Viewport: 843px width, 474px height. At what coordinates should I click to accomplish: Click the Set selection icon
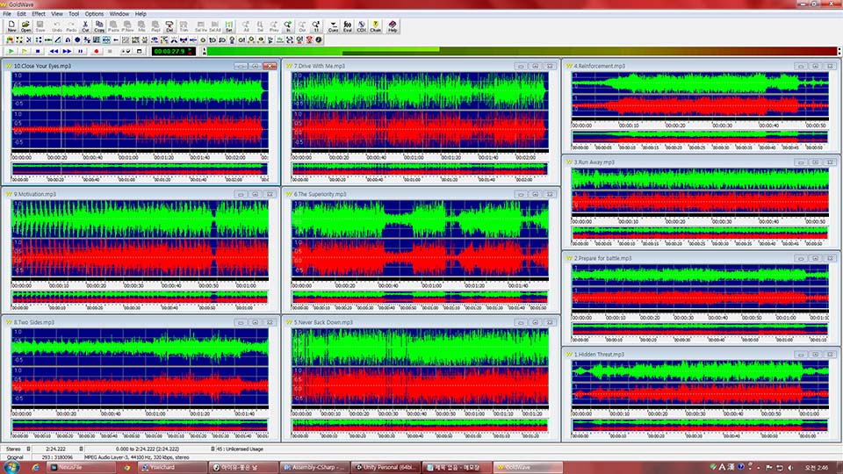coord(228,26)
